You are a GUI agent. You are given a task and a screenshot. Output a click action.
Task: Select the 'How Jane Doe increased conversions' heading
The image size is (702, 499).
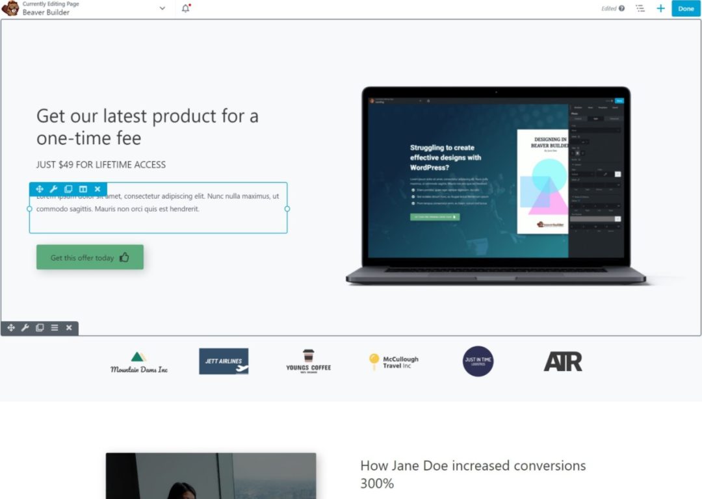[x=473, y=474]
